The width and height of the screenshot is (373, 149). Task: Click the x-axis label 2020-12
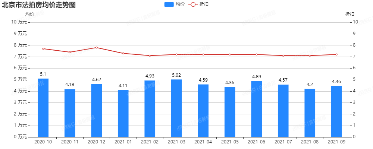pos(96,142)
